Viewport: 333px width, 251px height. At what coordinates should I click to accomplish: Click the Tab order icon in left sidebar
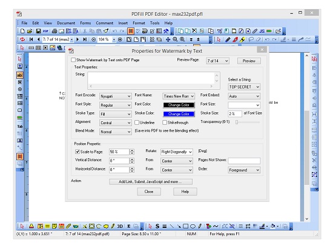(x=20, y=126)
